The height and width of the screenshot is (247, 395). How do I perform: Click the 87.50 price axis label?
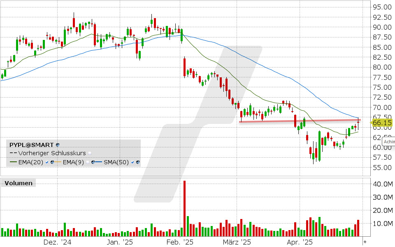382,37
